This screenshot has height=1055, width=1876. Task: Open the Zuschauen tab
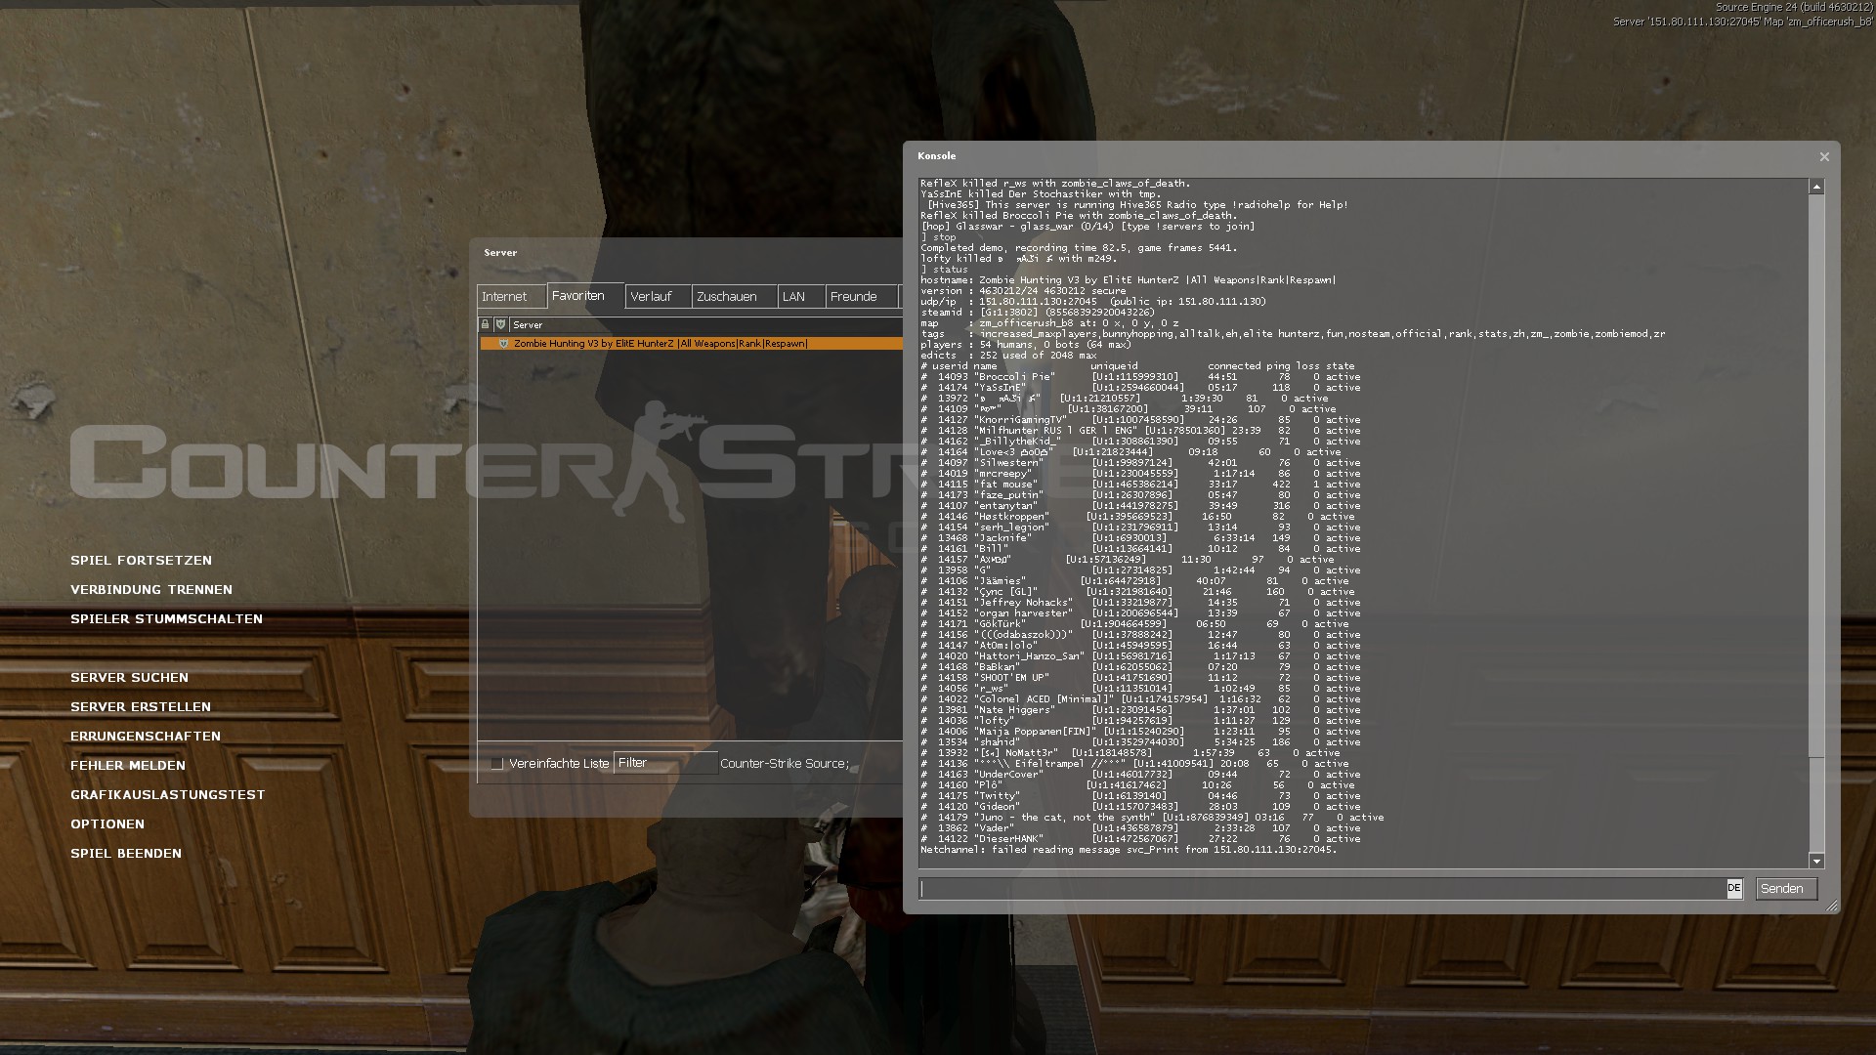[734, 297]
